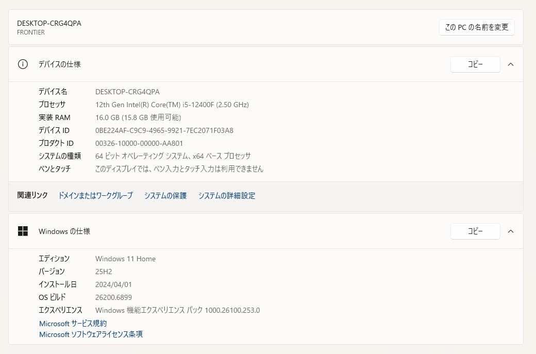Click the OS ビルド label
Viewport: 536px width, 354px height.
[x=52, y=297]
